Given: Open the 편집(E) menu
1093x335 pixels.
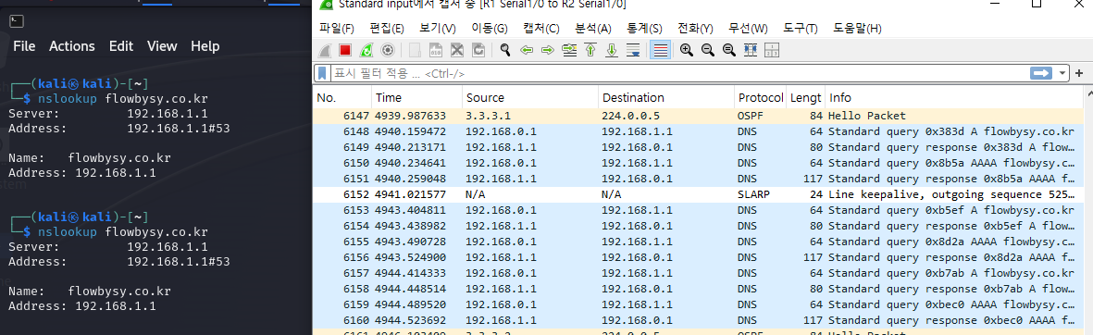Looking at the screenshot, I should point(387,29).
